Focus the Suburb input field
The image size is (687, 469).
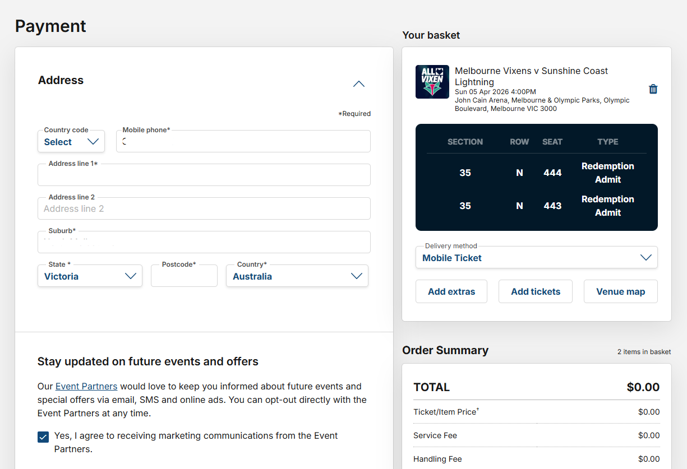(204, 243)
